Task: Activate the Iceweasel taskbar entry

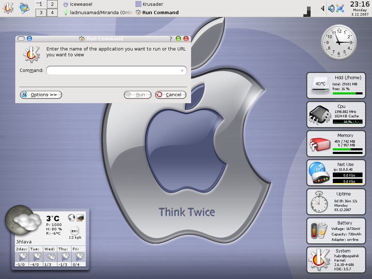Action: pyautogui.click(x=98, y=4)
